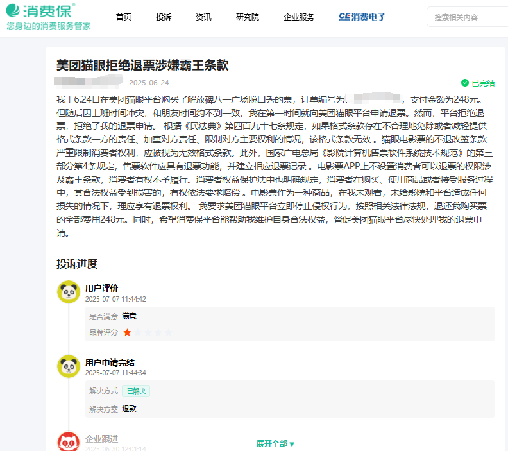508x451 pixels.
Task: Click the 是否满意 label
Action: click(x=103, y=316)
